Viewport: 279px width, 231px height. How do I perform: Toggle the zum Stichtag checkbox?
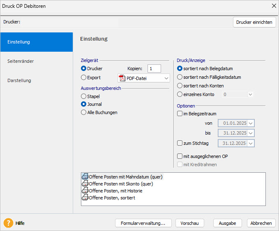point(180,143)
